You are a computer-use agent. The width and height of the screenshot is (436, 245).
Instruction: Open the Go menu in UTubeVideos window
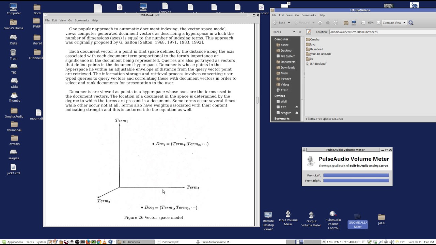297,15
